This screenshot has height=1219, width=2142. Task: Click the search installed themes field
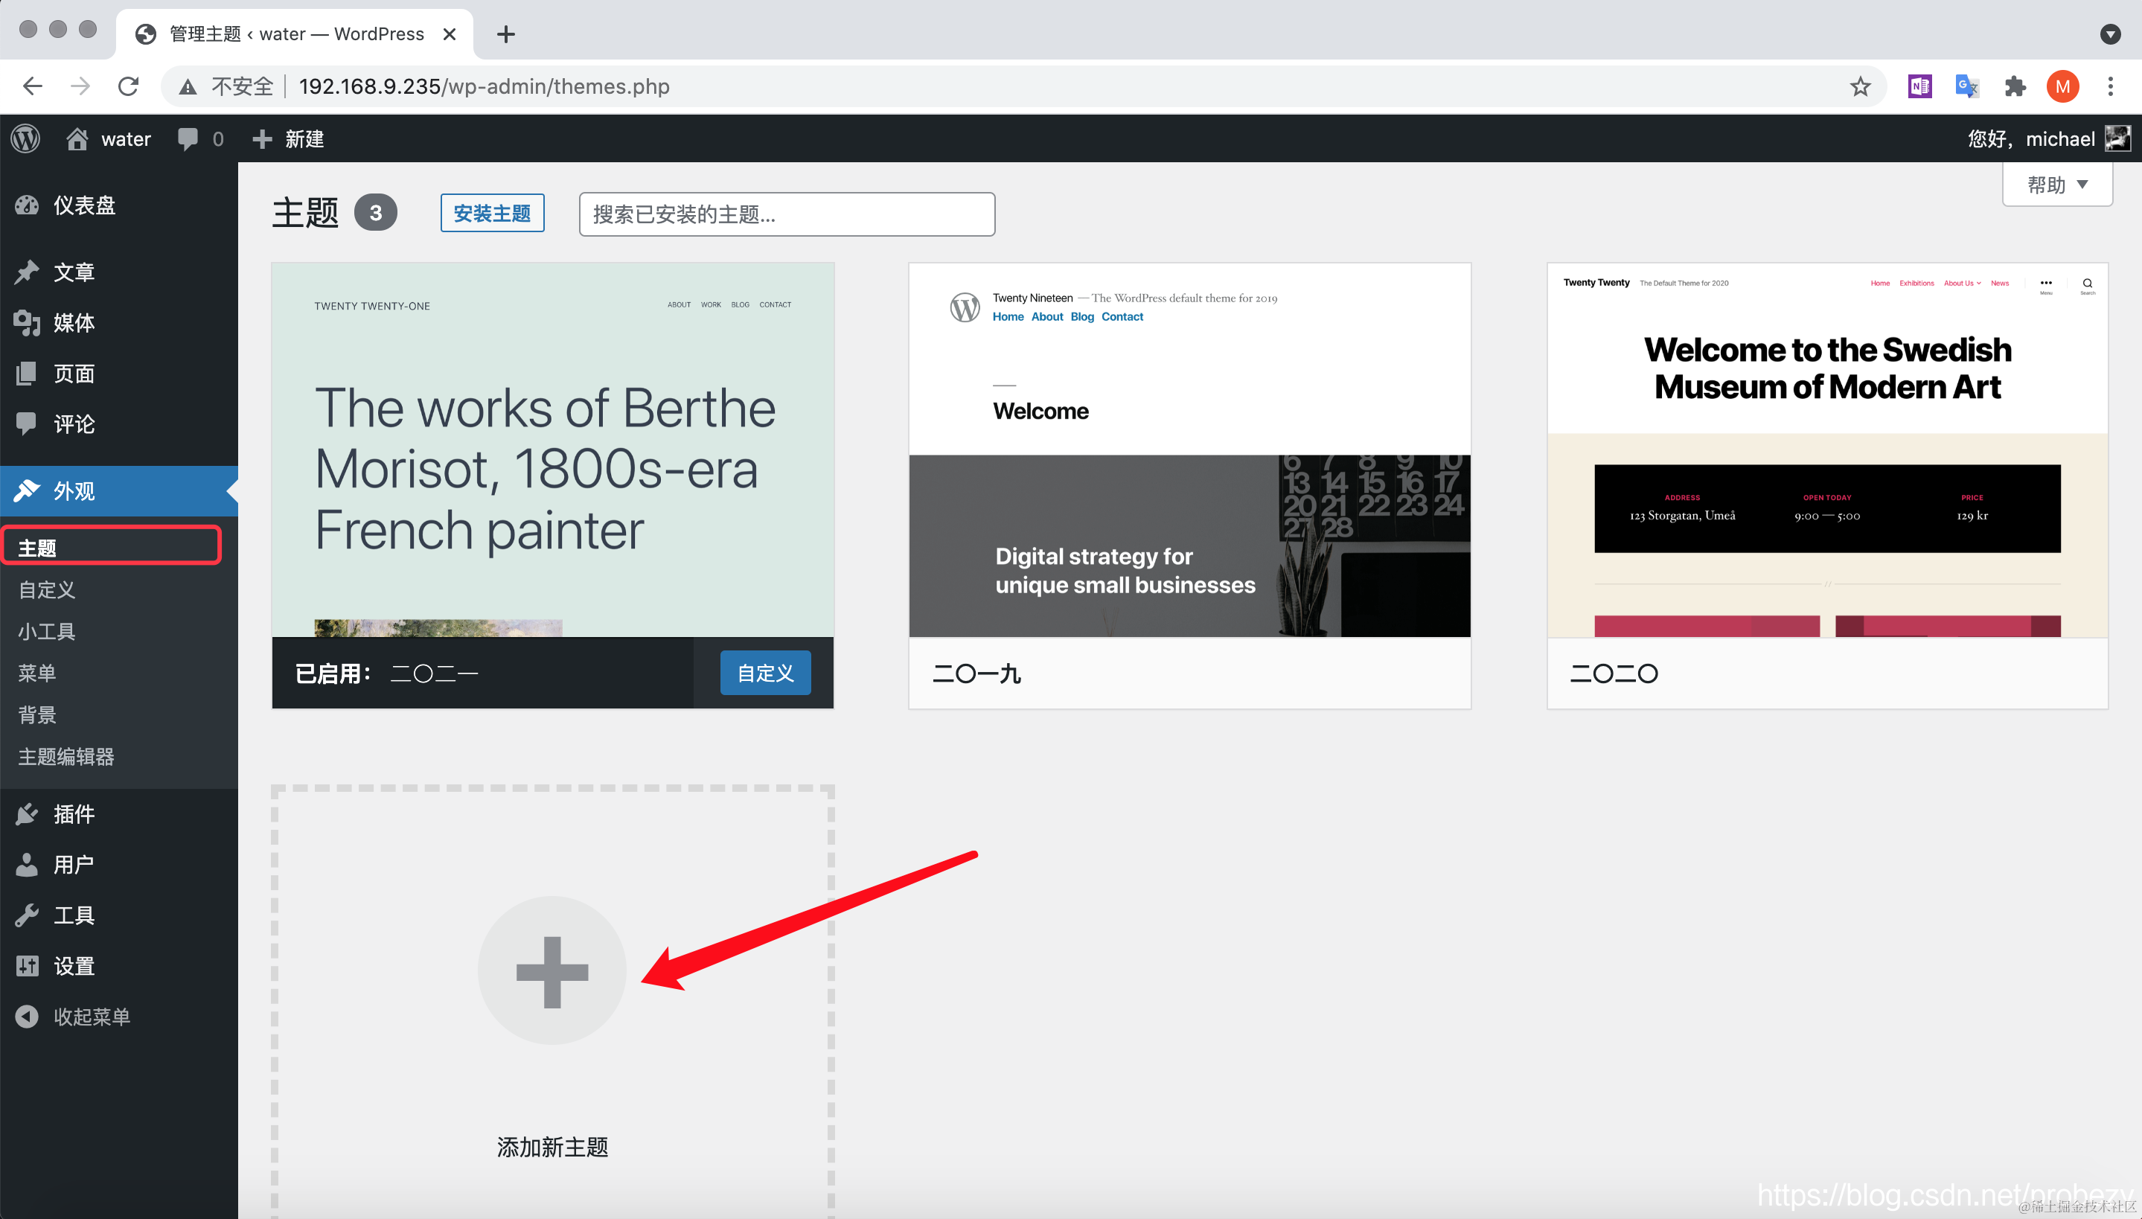[786, 214]
